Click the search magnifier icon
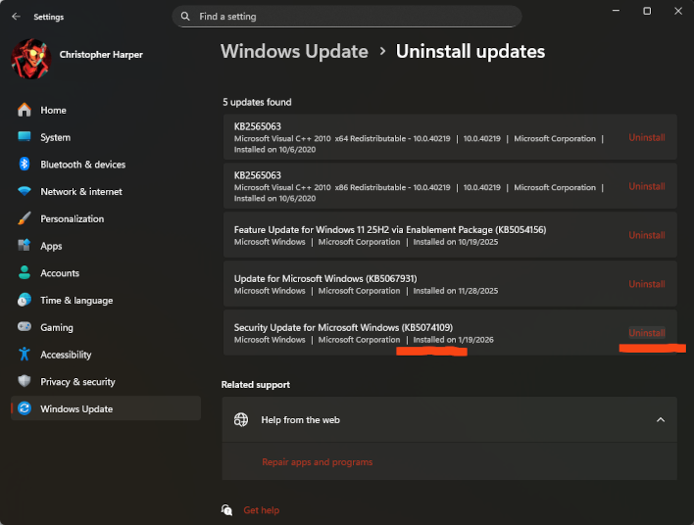This screenshot has width=694, height=525. 185,17
